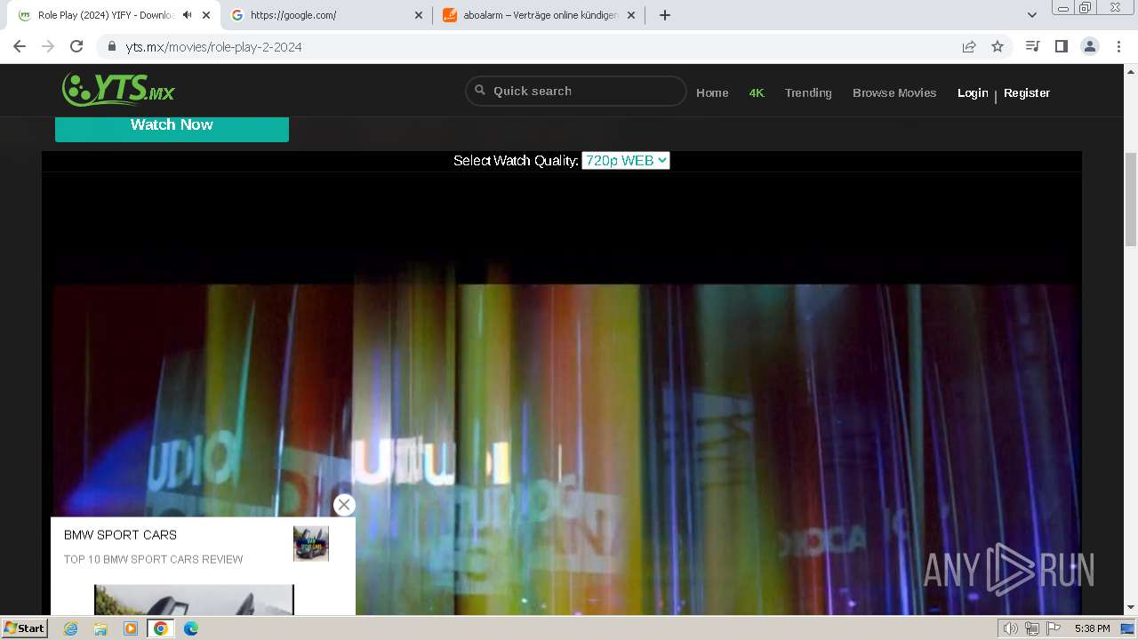Open the Chrome profile icon
This screenshot has width=1138, height=640.
pos(1090,46)
